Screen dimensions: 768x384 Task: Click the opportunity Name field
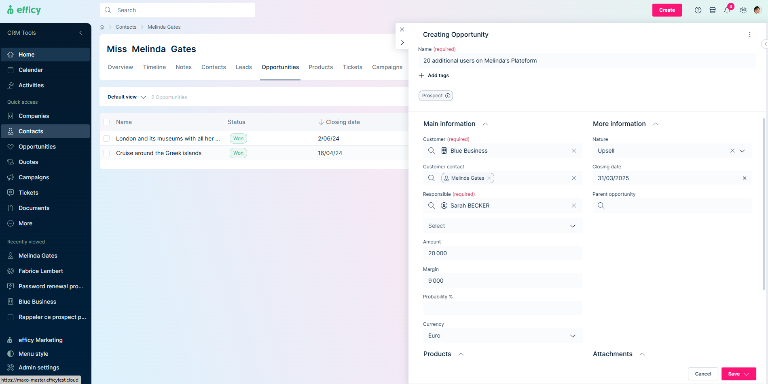click(x=587, y=61)
